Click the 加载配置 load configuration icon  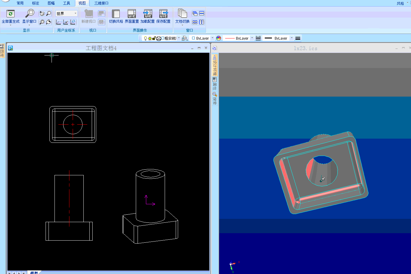147,14
